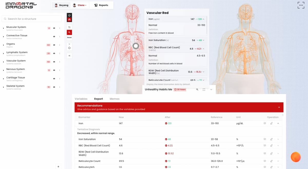
Task: Click the Reset button
Action: 69,38
